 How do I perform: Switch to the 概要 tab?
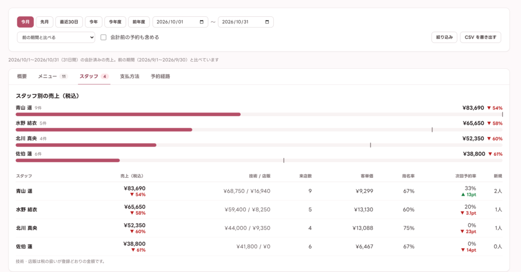[x=22, y=76]
